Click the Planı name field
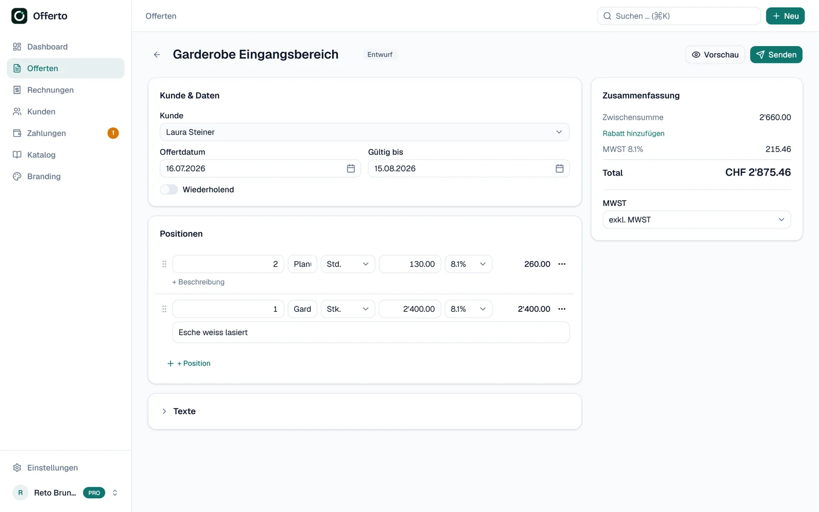Viewport: 819px width, 512px height. (303, 264)
